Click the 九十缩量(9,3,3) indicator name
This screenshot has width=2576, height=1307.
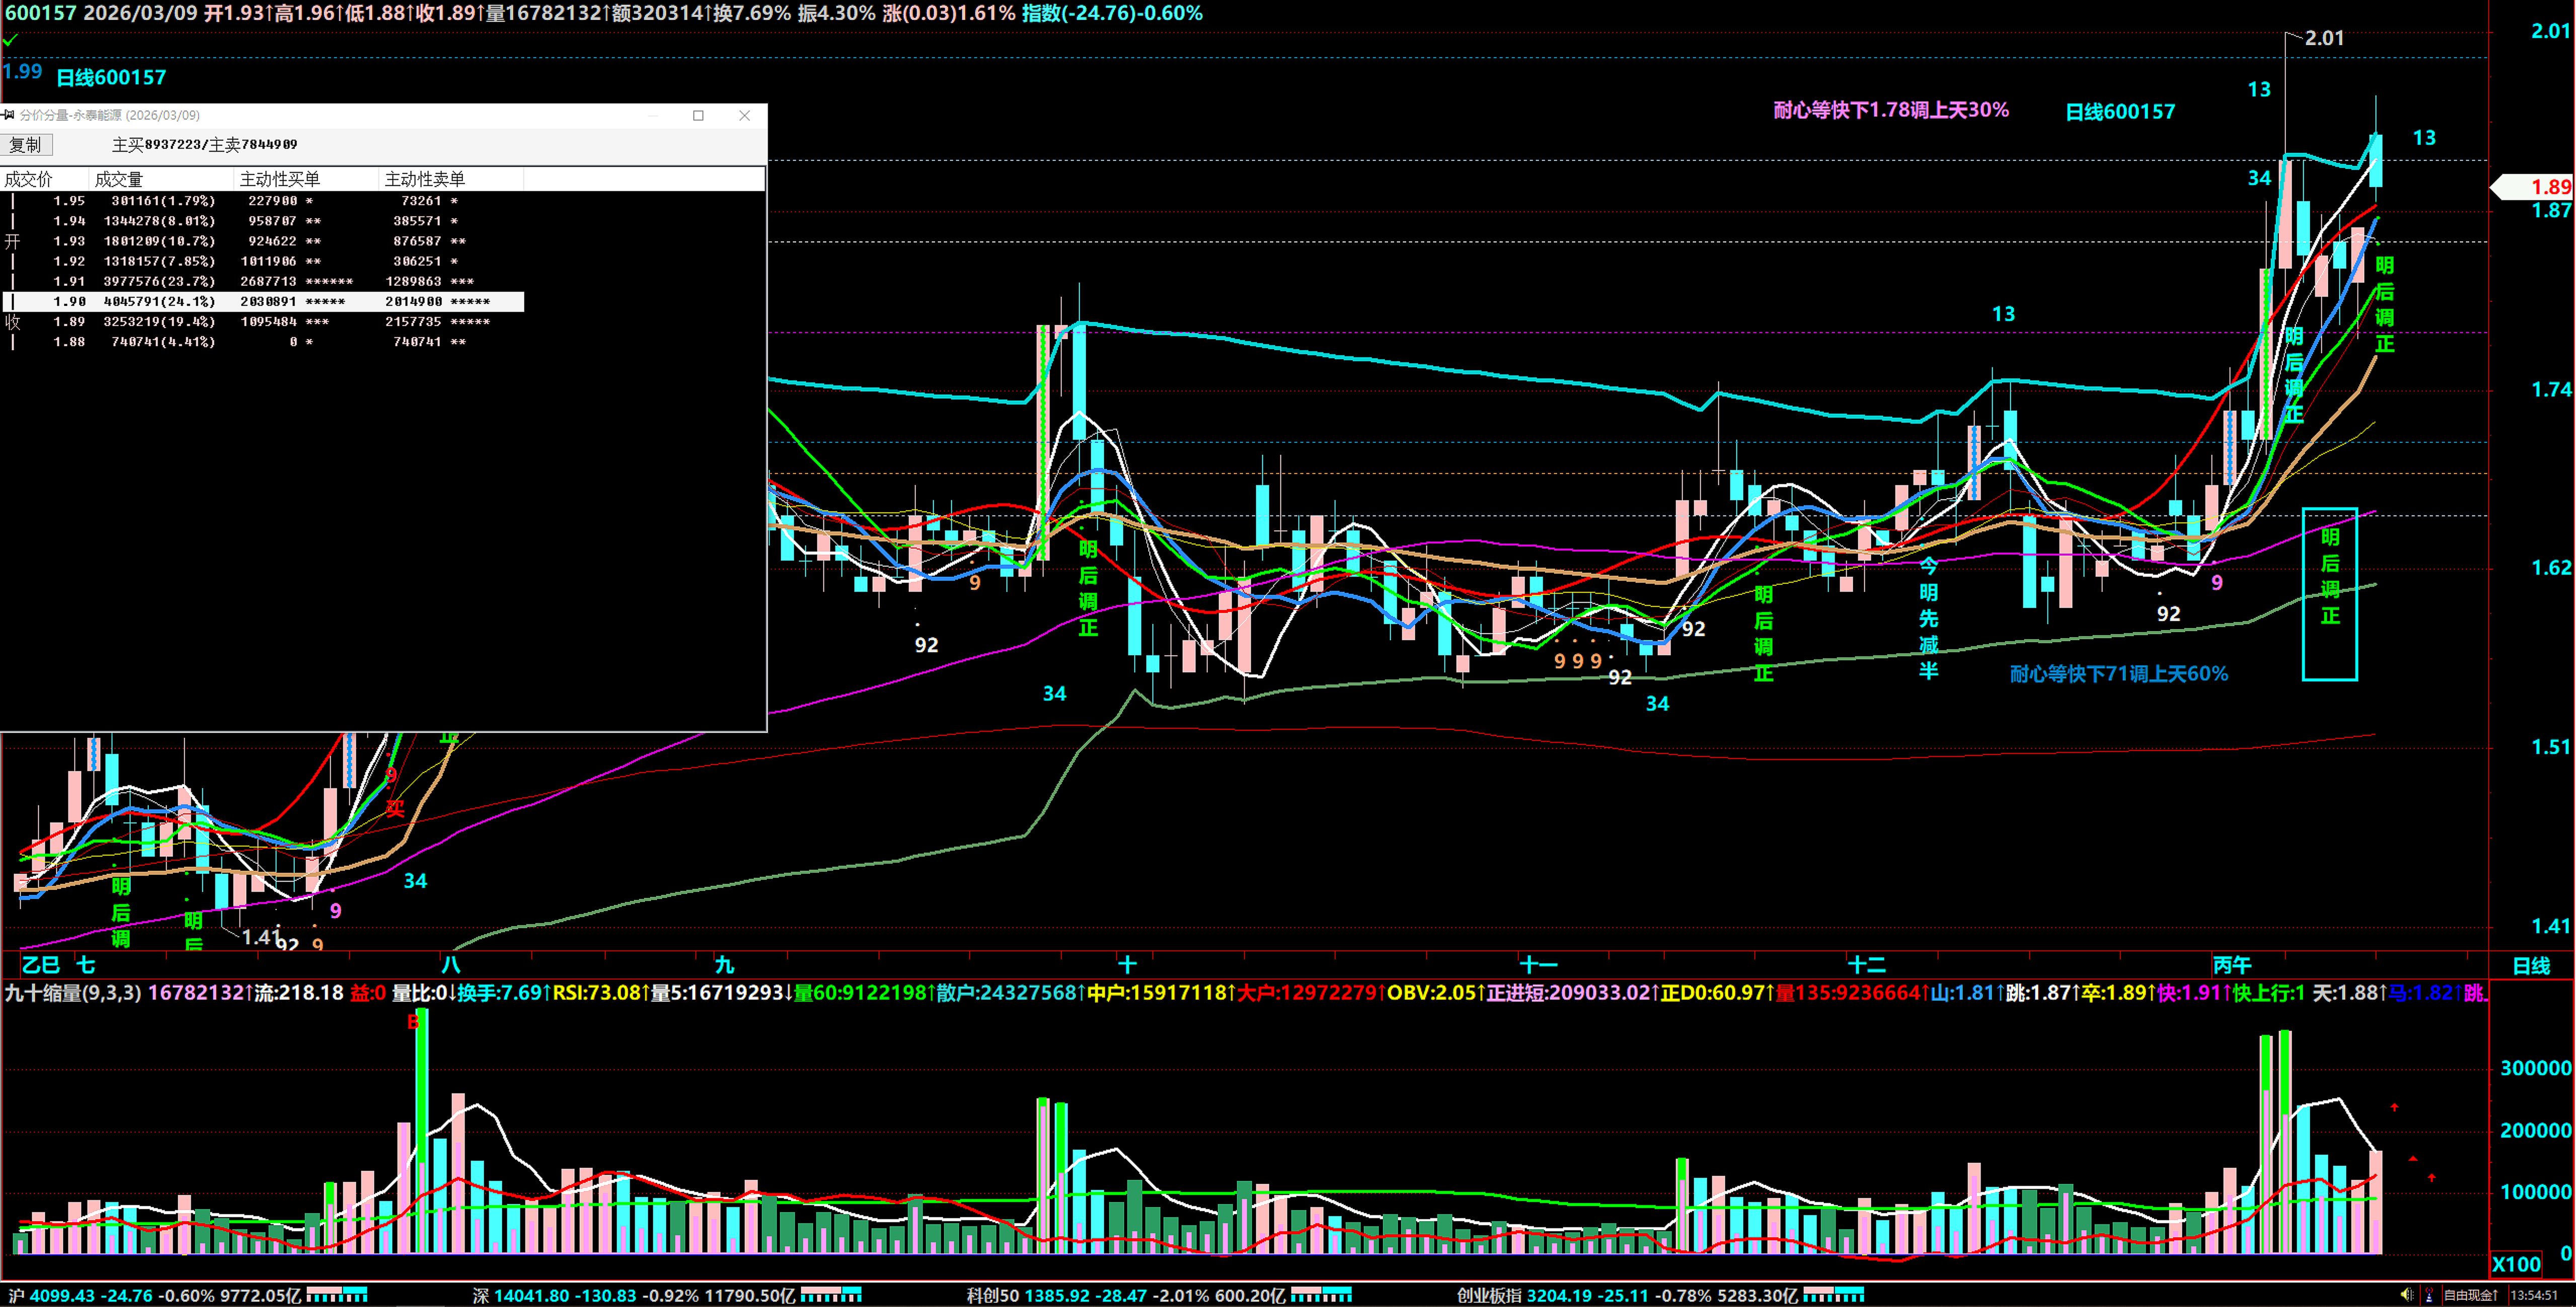pos(72,993)
